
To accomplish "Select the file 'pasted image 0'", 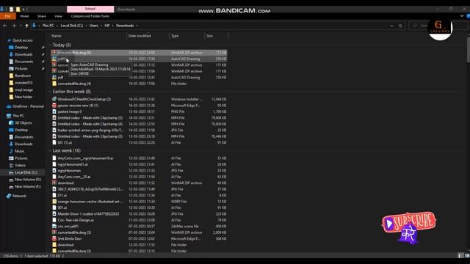I will click(70, 111).
